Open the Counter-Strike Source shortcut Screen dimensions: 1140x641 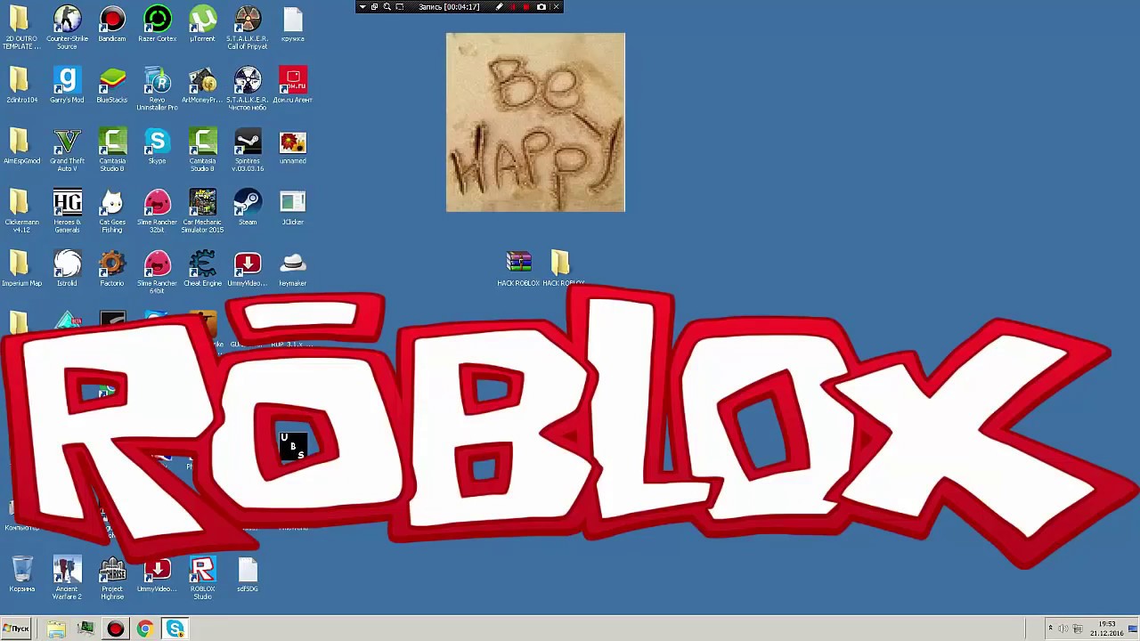(67, 27)
